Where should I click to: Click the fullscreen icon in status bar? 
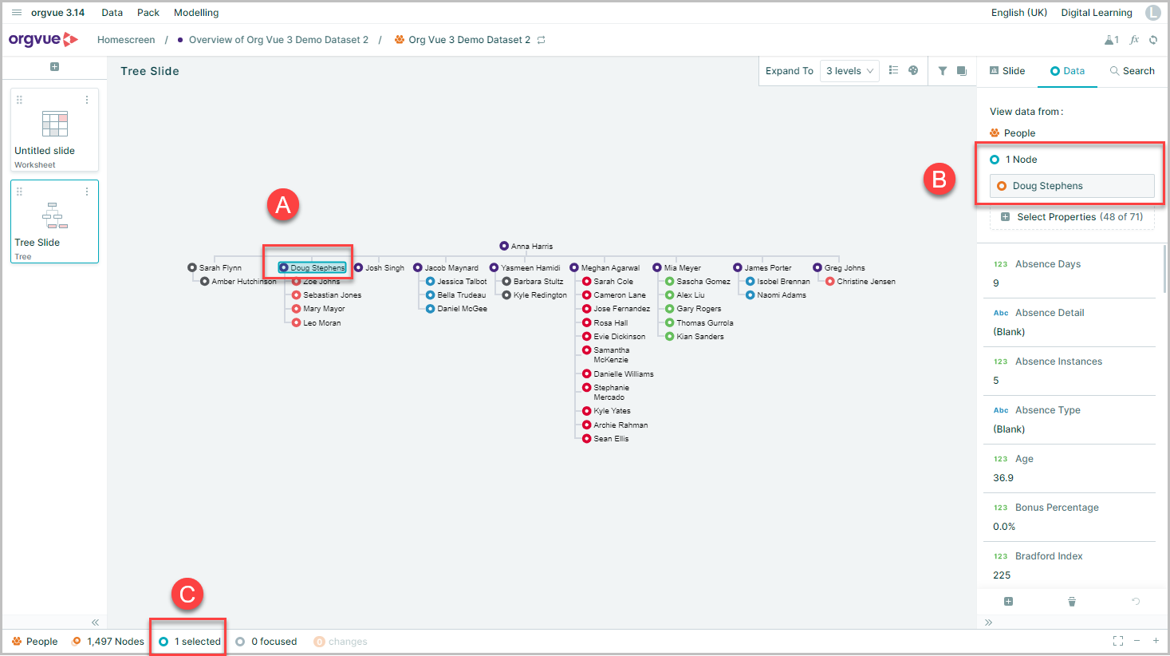pos(1118,641)
